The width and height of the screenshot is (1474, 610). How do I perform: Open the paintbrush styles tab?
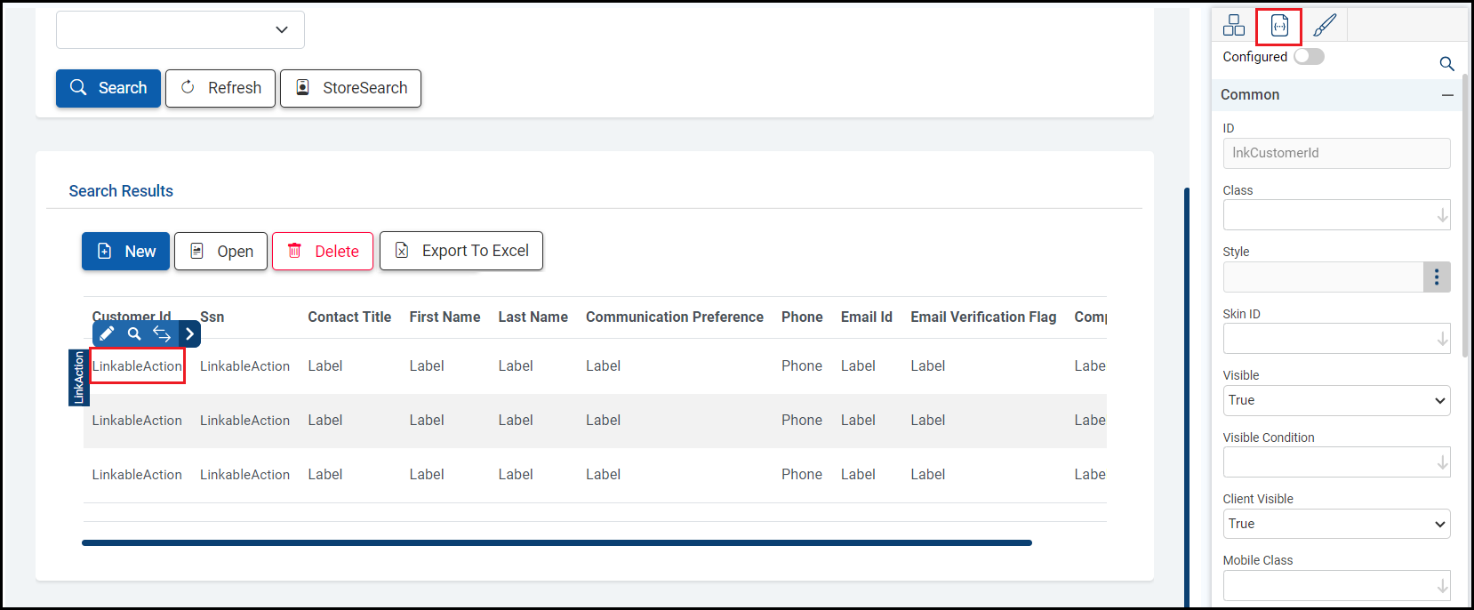pos(1325,25)
